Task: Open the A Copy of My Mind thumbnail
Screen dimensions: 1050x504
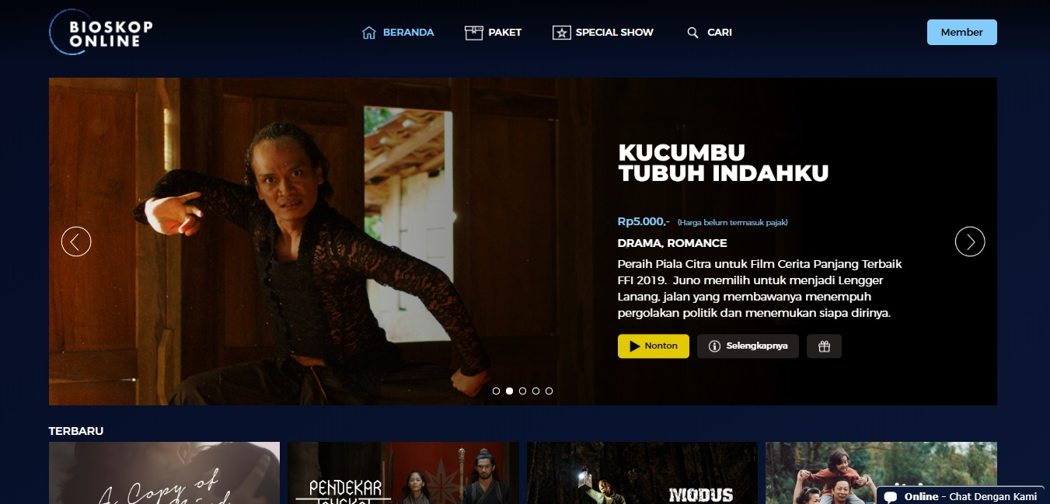Action: click(164, 473)
